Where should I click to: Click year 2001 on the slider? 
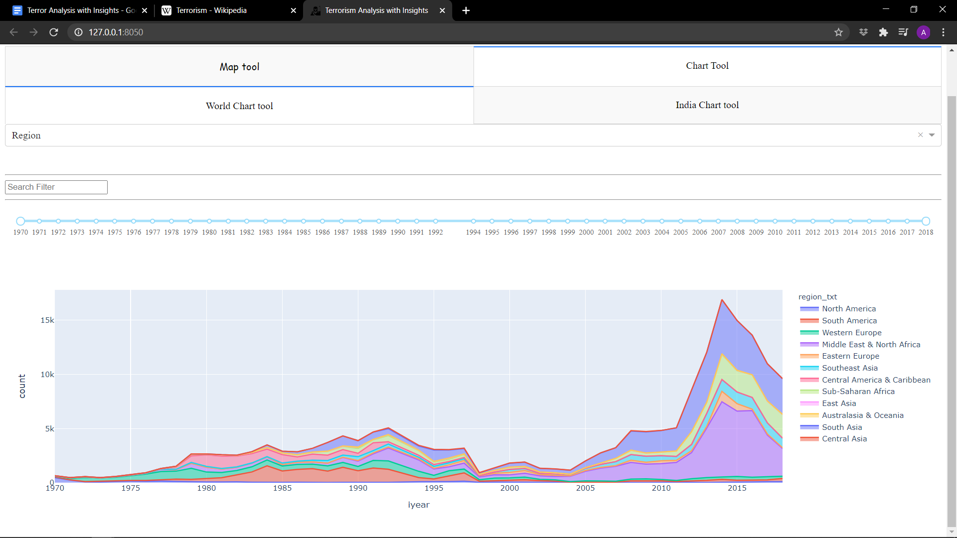[x=605, y=221]
